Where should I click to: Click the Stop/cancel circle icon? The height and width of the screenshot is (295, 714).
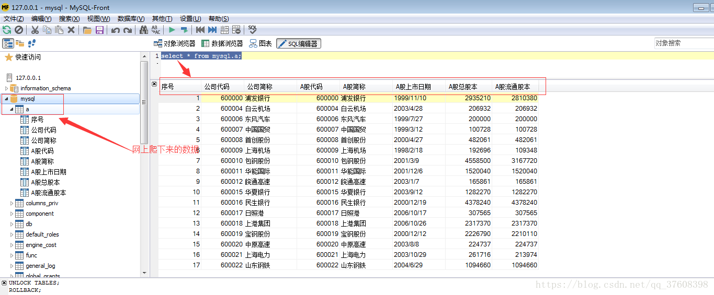[19, 30]
